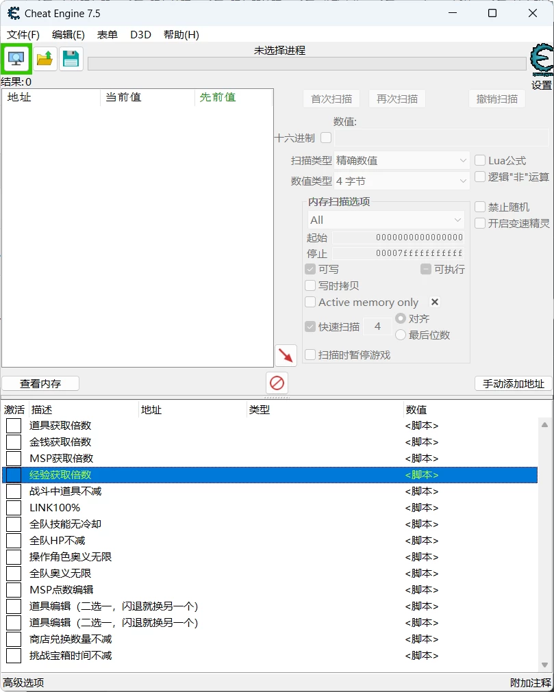Open 设置 via the Cheat Engine logo
This screenshot has height=692, width=554.
(542, 61)
